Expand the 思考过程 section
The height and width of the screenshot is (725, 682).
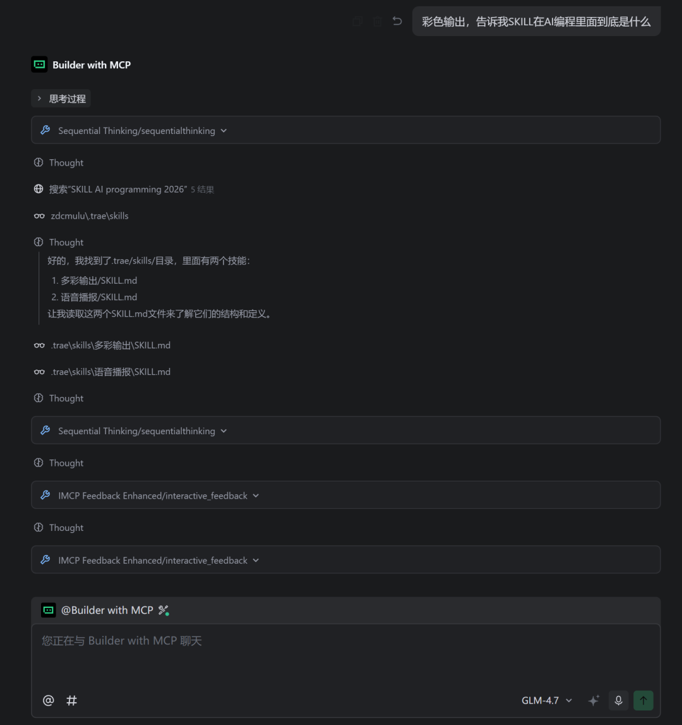[x=61, y=99]
